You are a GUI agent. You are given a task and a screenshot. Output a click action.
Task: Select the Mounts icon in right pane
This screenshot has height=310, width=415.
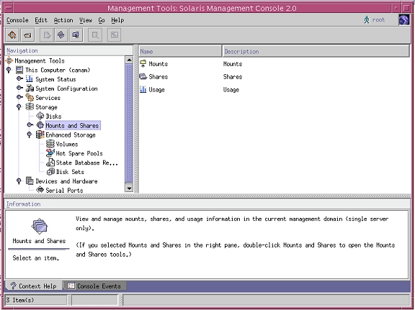143,64
